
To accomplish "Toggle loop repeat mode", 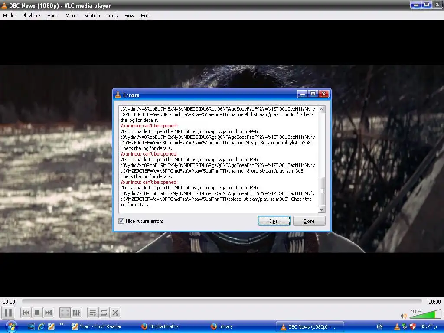I will tap(104, 313).
